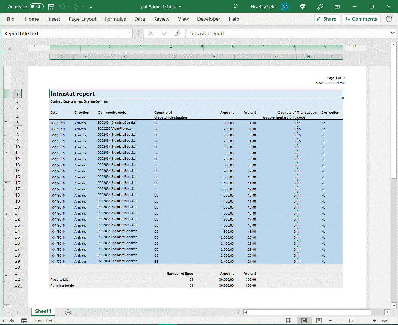This screenshot has height=325, width=398.
Task: Click the Save icon on the Quick Access Toolbar
Action: tap(51, 7)
